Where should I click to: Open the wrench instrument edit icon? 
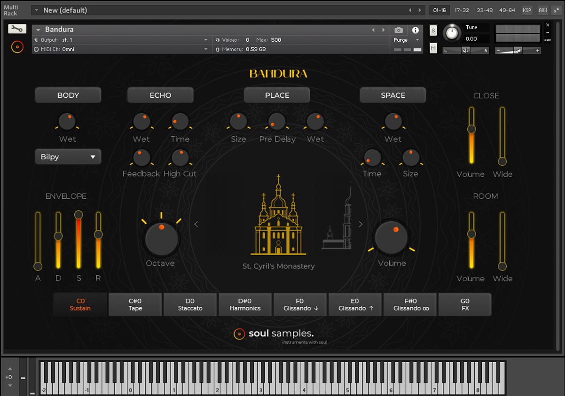click(x=17, y=29)
